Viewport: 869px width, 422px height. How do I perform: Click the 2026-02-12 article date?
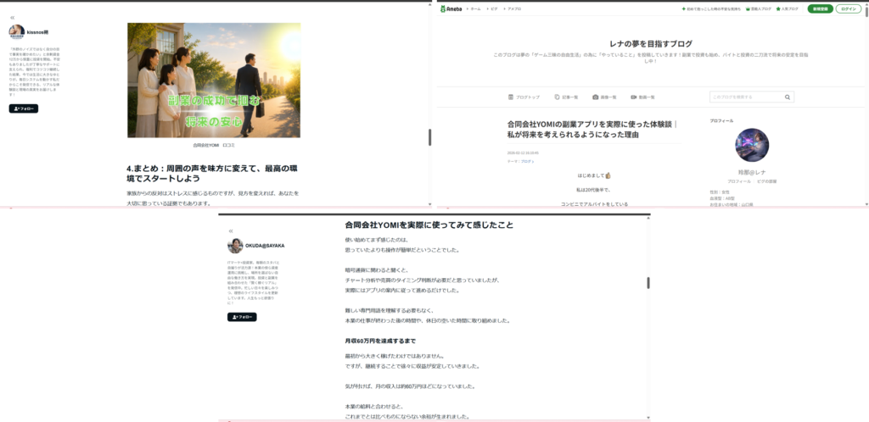(523, 153)
